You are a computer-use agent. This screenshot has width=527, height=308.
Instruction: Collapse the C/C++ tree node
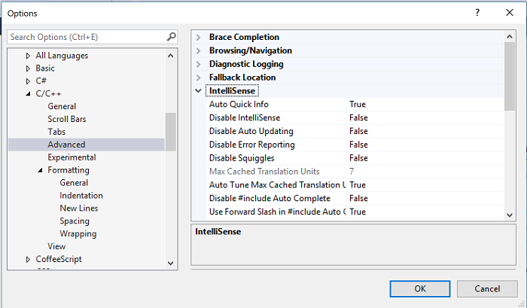tap(29, 94)
